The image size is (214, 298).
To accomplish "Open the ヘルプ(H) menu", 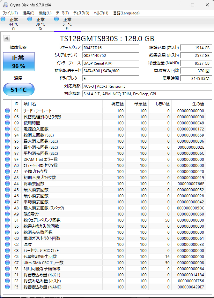I will (101, 13).
